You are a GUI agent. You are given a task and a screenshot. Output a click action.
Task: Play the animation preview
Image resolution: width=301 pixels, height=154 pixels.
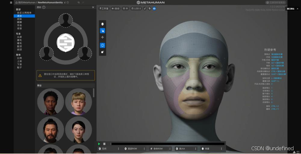[x=99, y=144]
